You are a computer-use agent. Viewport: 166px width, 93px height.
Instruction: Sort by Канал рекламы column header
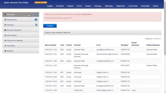(x=135, y=44)
